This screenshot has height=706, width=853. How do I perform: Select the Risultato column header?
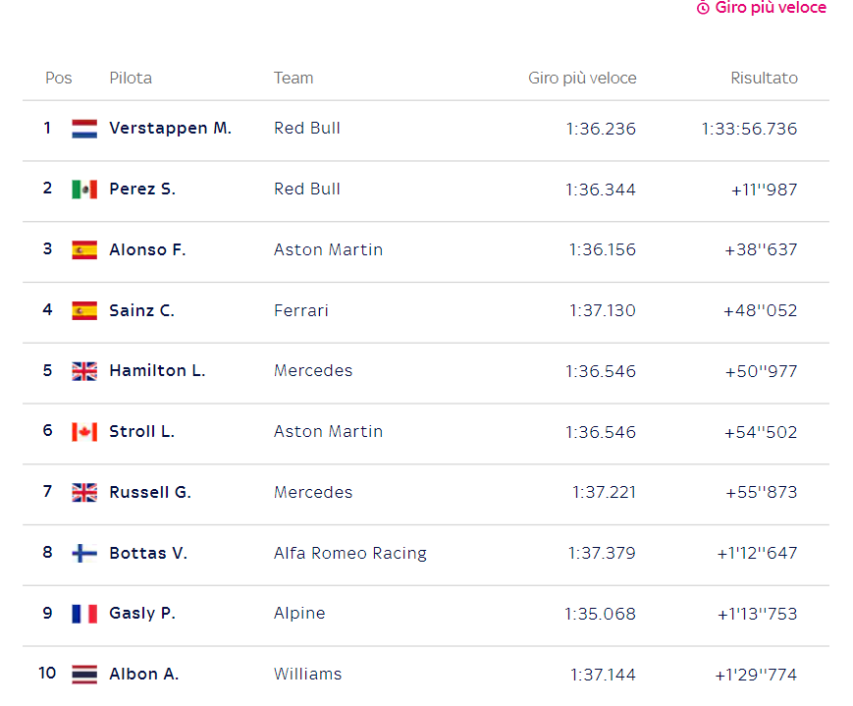(764, 79)
